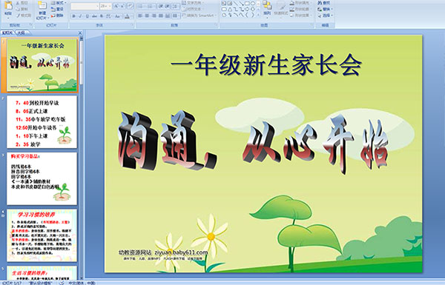This screenshot has height=285, width=445.
Task: Click the bullet list icon
Action: pos(141,6)
